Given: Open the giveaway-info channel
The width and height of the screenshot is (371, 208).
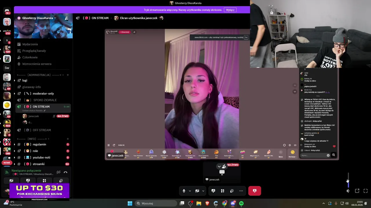Looking at the screenshot, I should (x=43, y=87).
